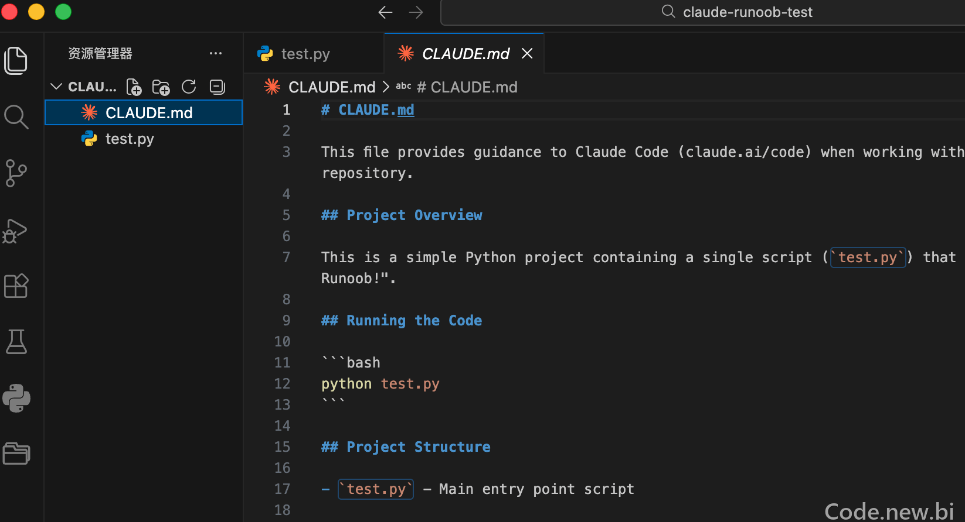Click the 资源管理器 explorer panel title
This screenshot has height=522, width=965.
pos(100,53)
